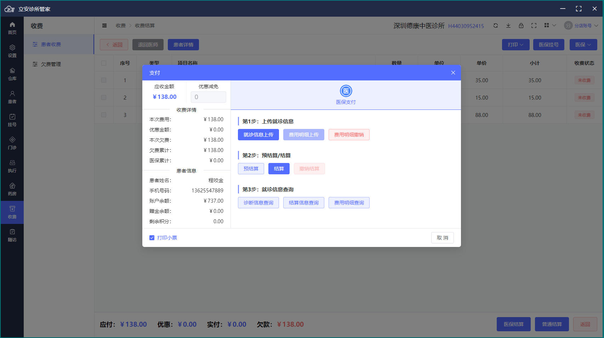Click the 患者详情 button
Screen dimensions: 604x338
click(x=183, y=45)
